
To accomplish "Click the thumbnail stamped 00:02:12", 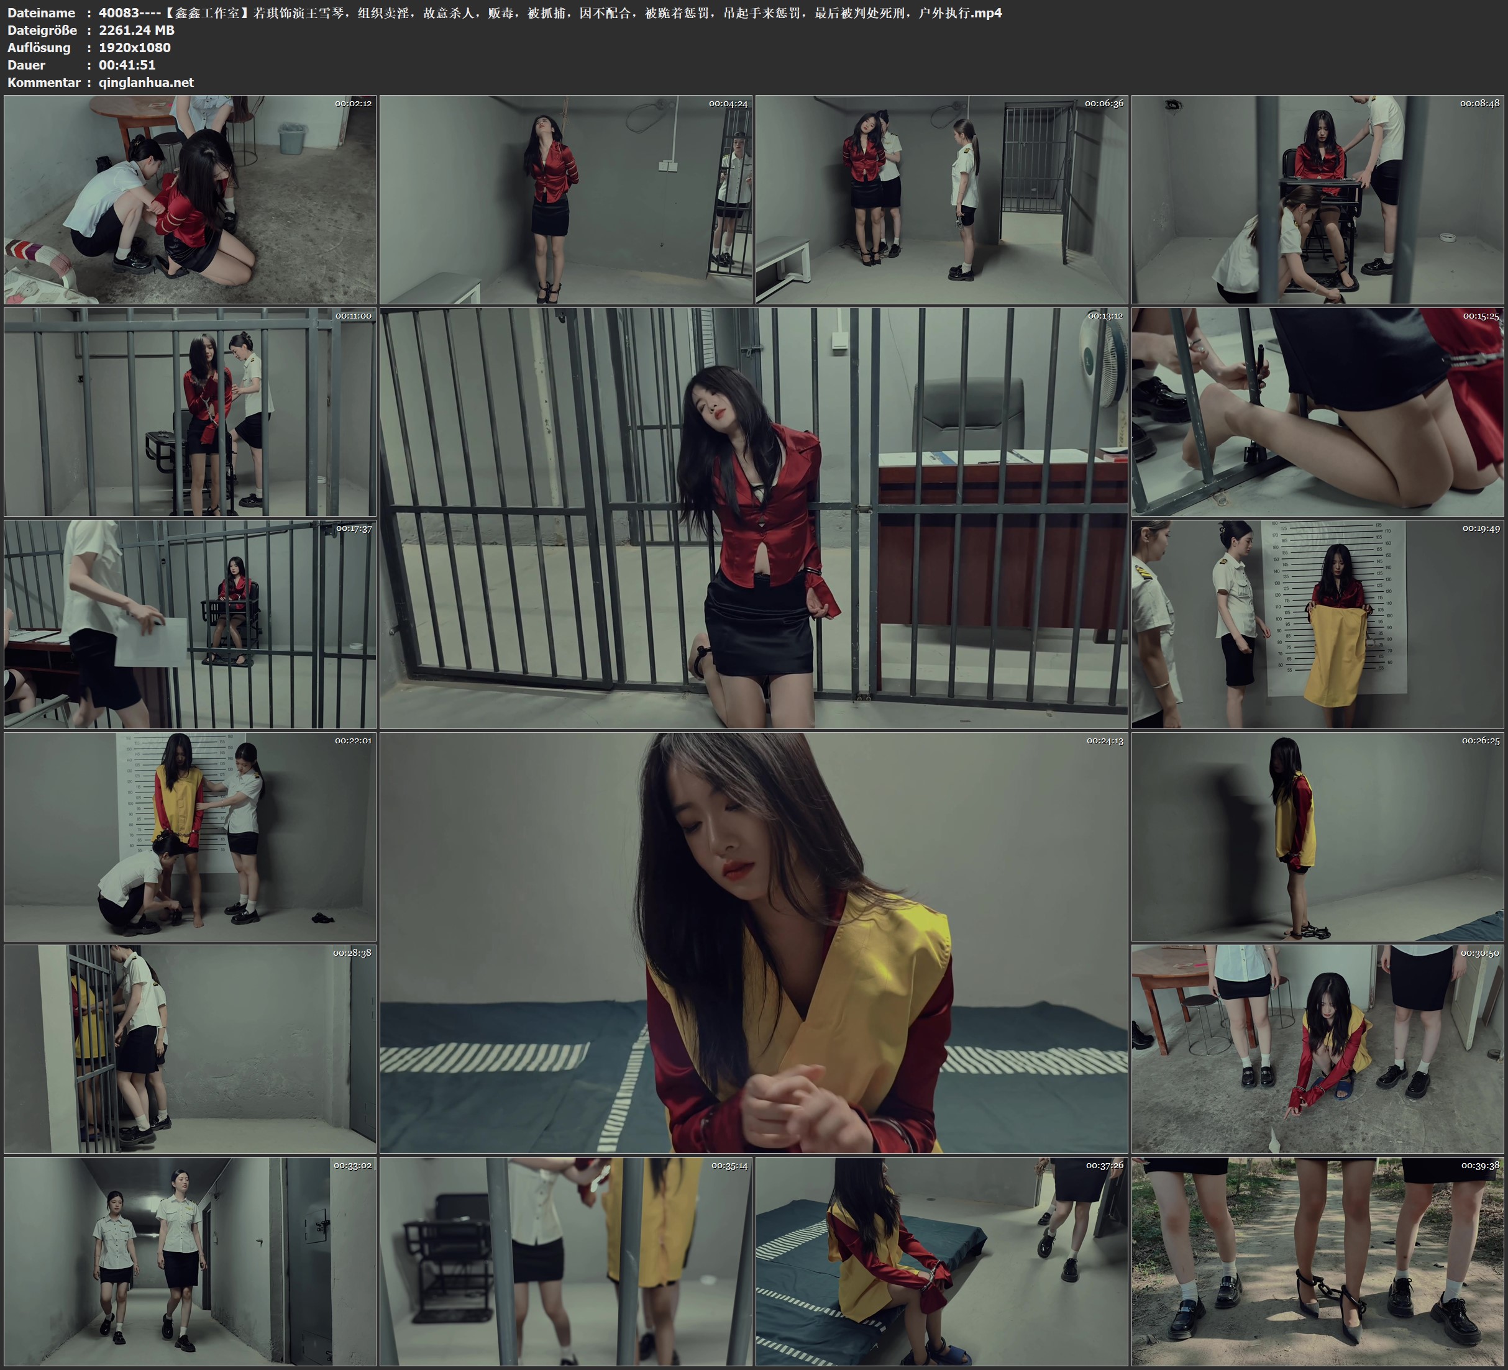I will click(x=190, y=199).
